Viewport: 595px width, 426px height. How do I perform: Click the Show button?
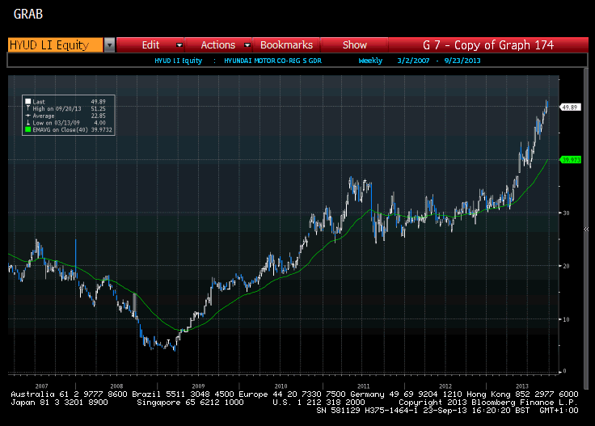pyautogui.click(x=354, y=45)
